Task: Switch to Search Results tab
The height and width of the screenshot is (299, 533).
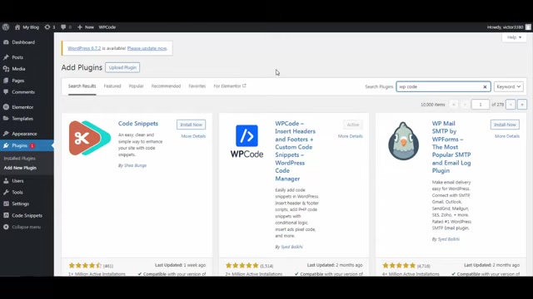Action: 82,86
